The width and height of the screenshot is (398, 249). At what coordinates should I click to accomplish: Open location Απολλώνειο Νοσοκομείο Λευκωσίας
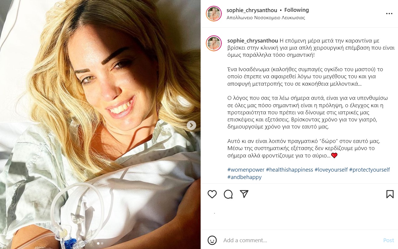tap(266, 18)
